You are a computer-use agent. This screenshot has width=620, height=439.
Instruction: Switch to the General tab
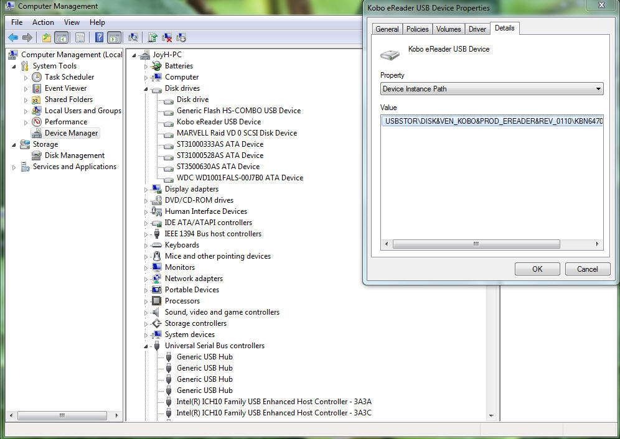pos(387,29)
